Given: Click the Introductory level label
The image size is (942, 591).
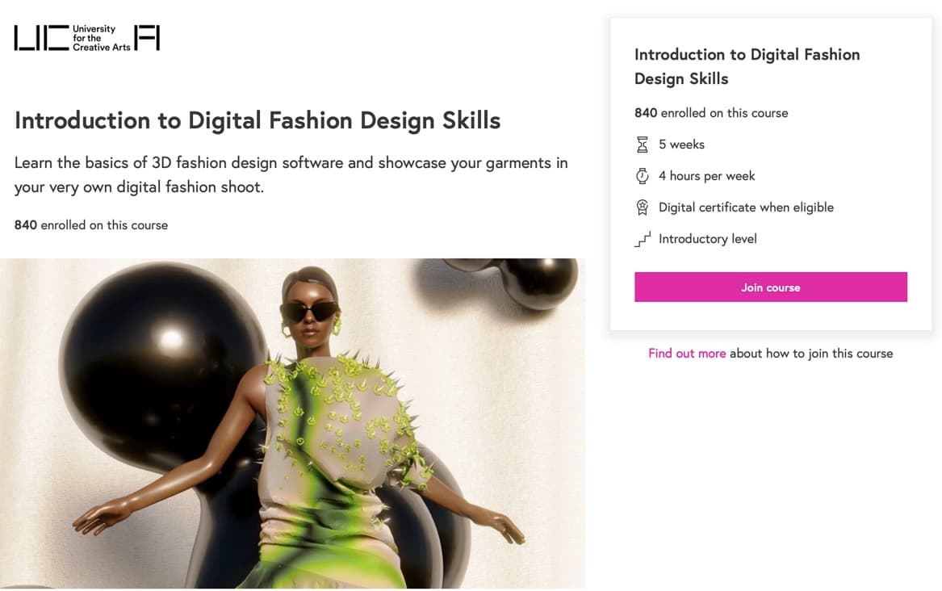Looking at the screenshot, I should (707, 239).
